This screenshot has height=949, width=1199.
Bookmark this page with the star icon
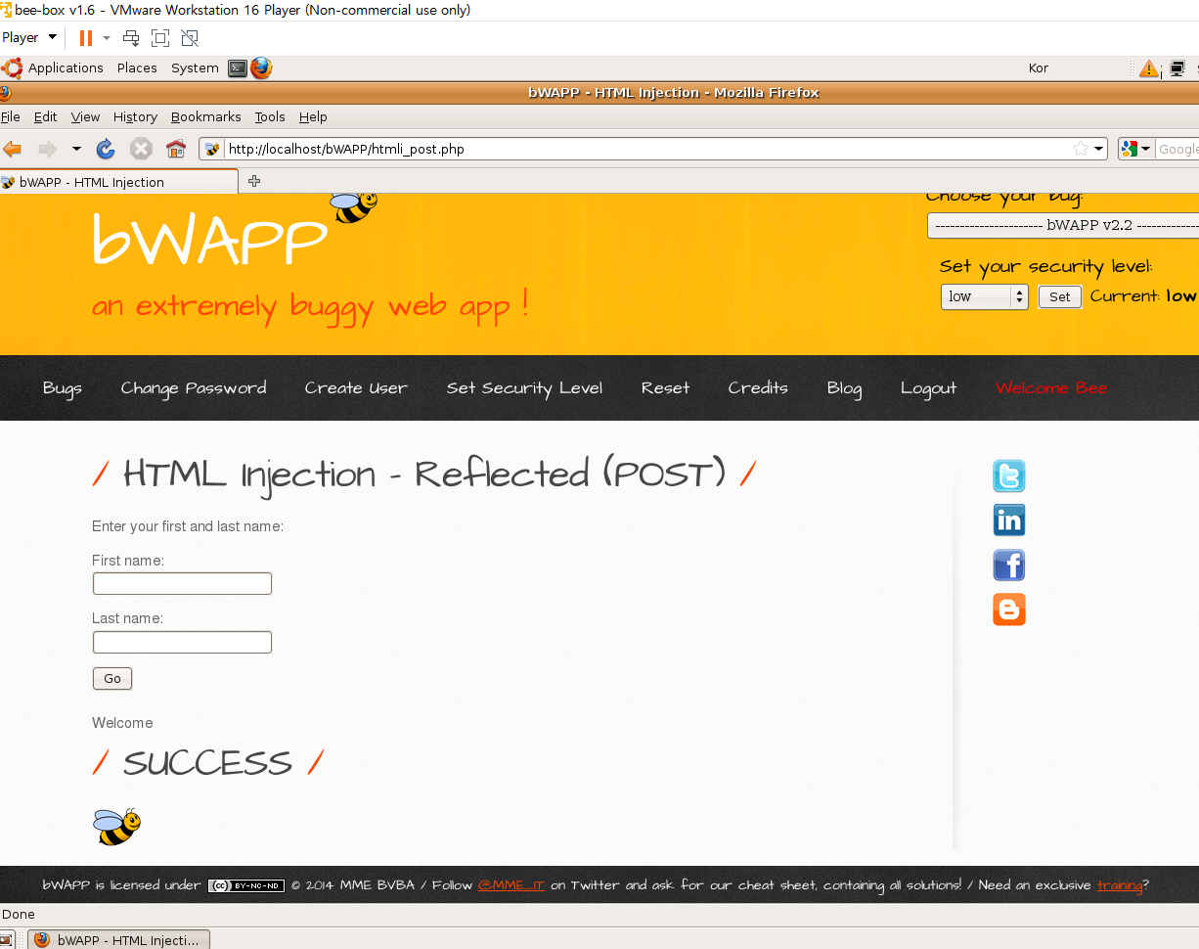[x=1081, y=149]
